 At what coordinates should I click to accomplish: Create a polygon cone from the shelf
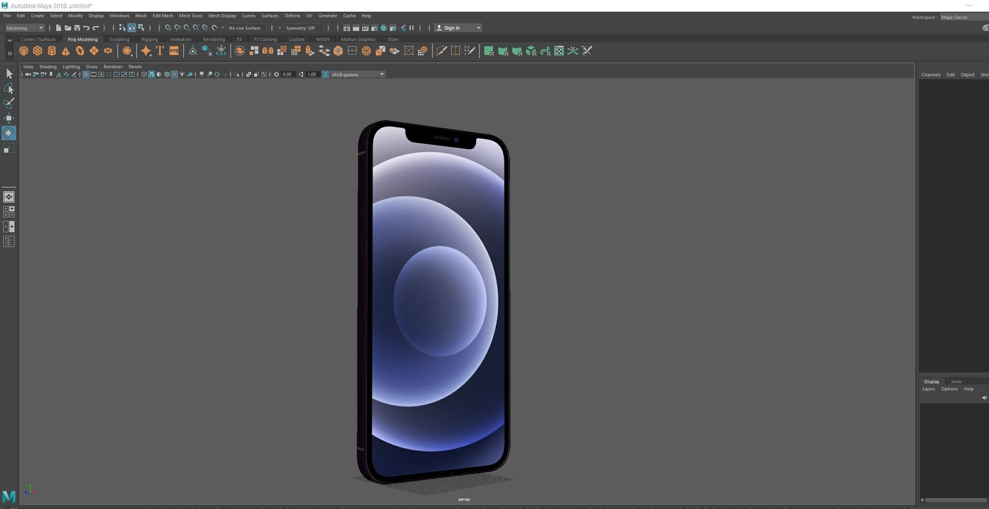pos(66,51)
